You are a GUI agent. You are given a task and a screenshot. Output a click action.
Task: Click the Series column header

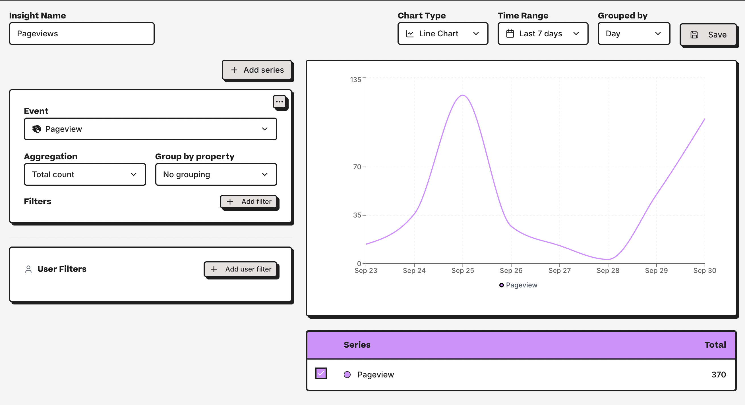pyautogui.click(x=357, y=345)
